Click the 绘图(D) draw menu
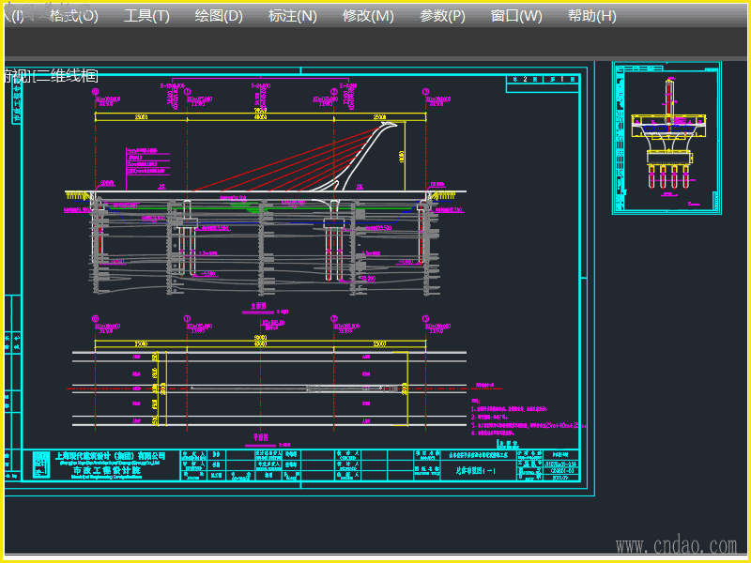 pos(219,16)
